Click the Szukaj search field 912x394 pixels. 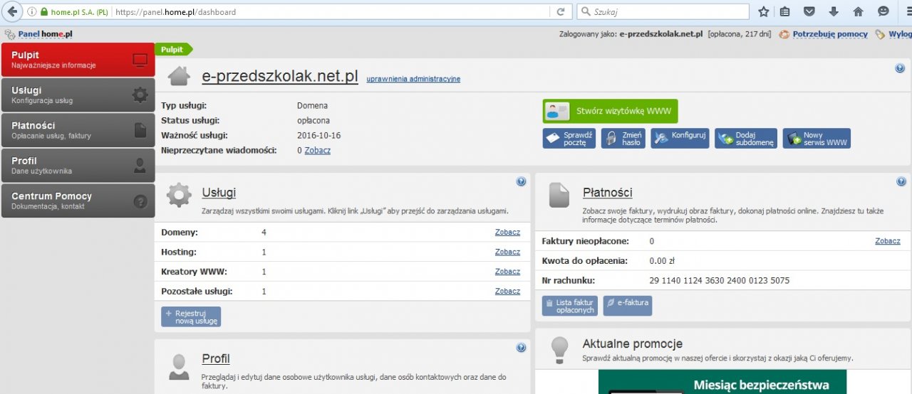(663, 12)
